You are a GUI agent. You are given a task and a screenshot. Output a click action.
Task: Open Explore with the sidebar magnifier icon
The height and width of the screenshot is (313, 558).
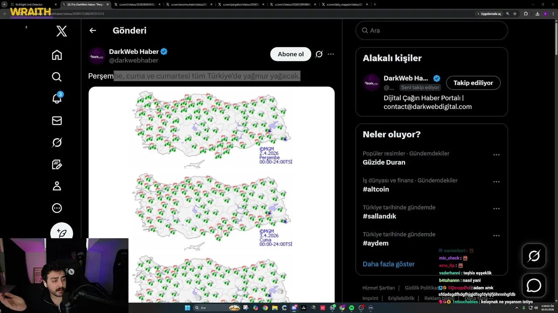point(57,77)
